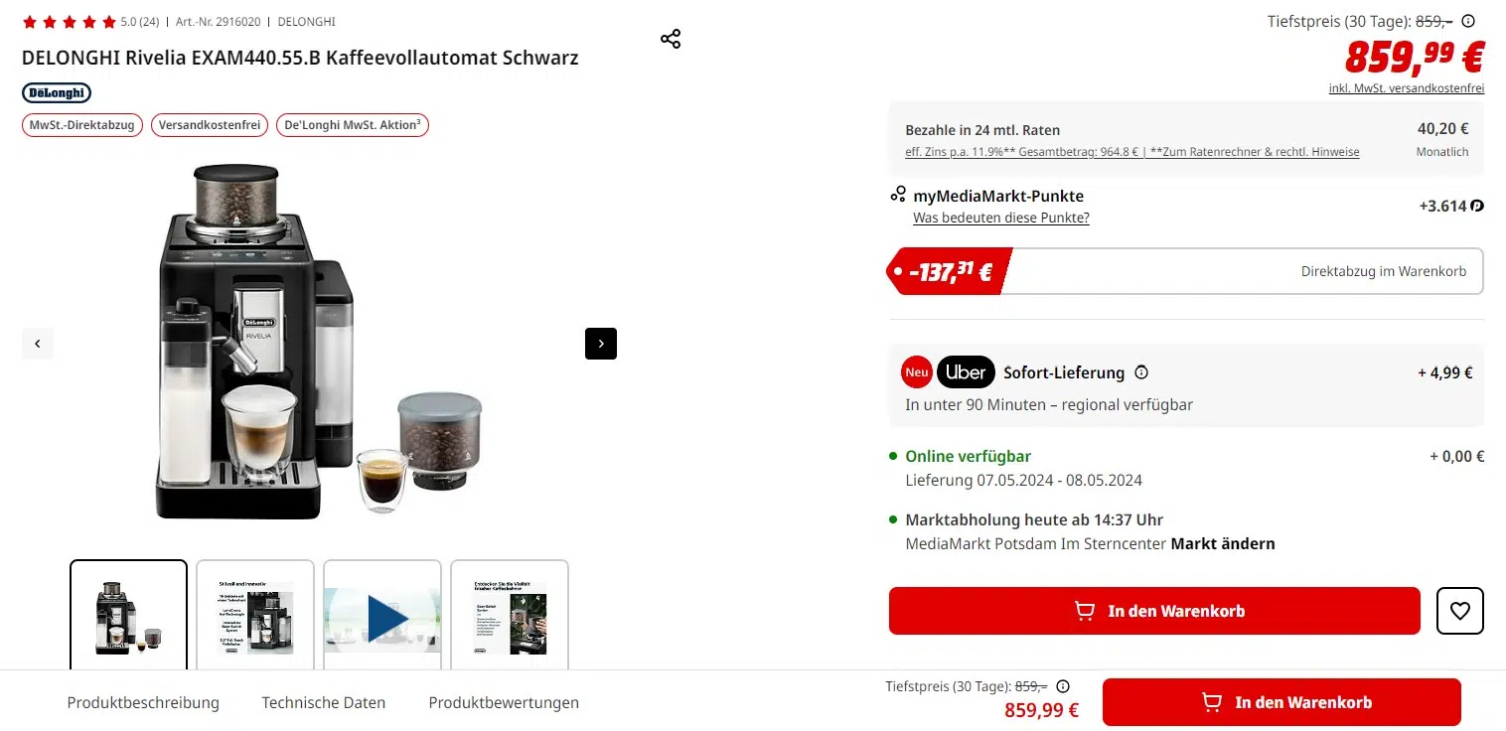The height and width of the screenshot is (731, 1506).
Task: Select the Uber Sofort-Lieferung delivery option
Action: pyautogui.click(x=1186, y=385)
